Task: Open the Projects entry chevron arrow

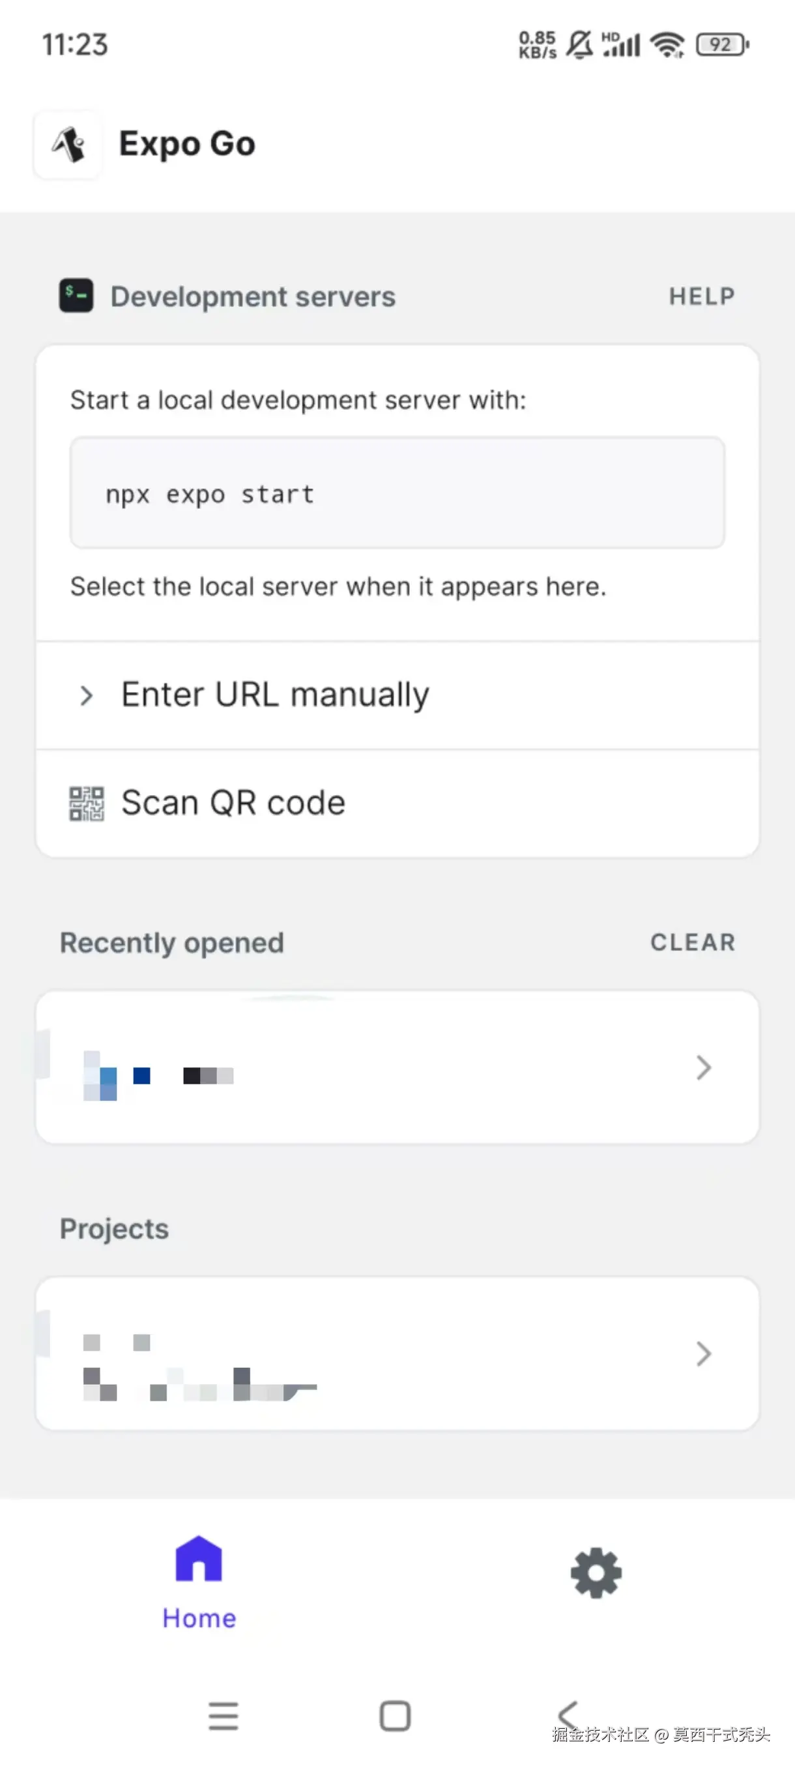Action: 703,1354
